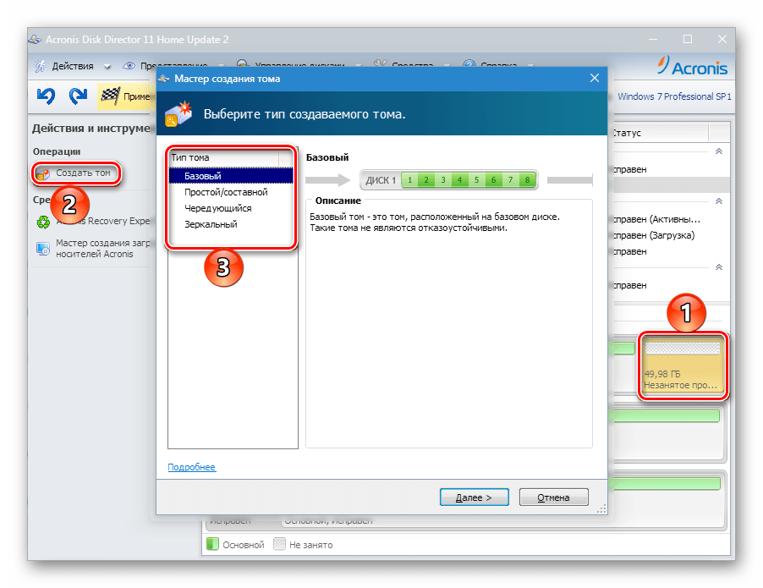Select the 49,98 ГБ unallocated space block
Viewport: 763px width, 588px height.
tap(682, 365)
